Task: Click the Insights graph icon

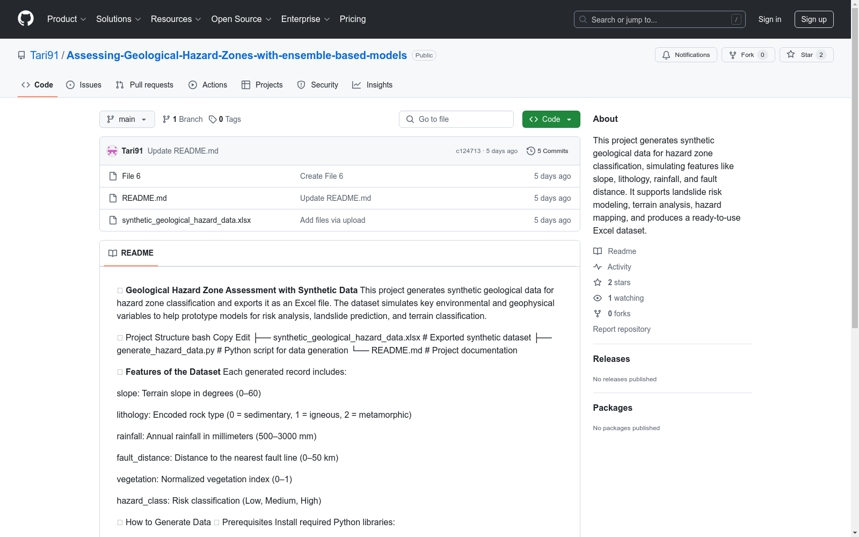Action: click(356, 85)
